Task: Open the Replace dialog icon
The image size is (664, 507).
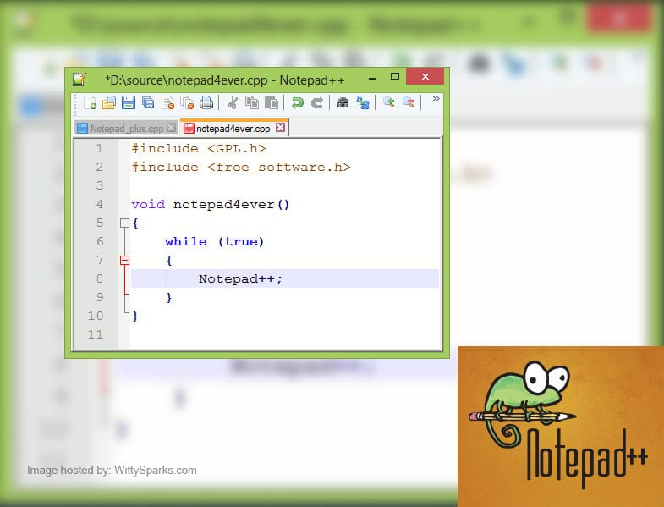Action: click(363, 102)
